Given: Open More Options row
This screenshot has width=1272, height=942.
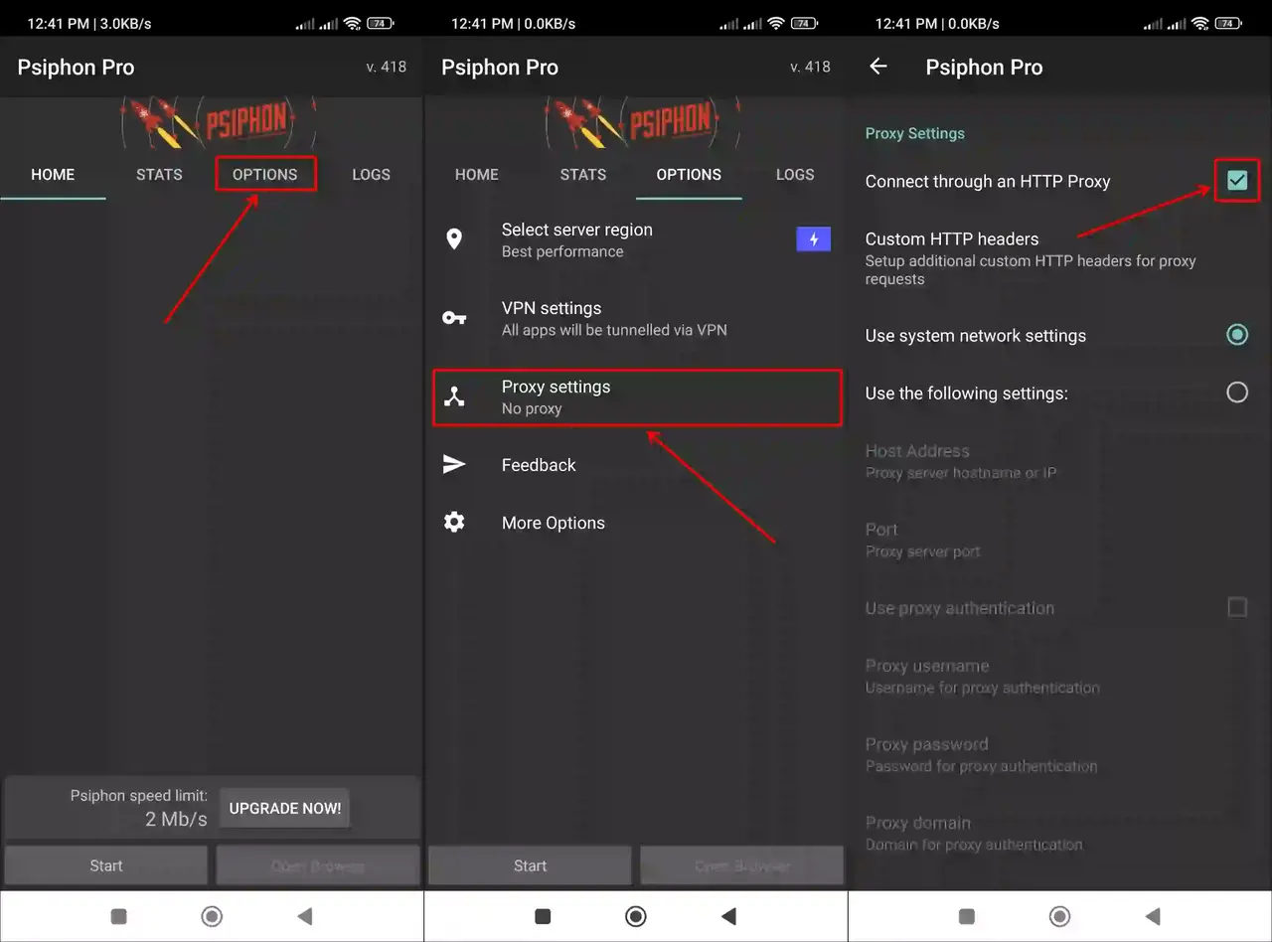Looking at the screenshot, I should tap(636, 522).
